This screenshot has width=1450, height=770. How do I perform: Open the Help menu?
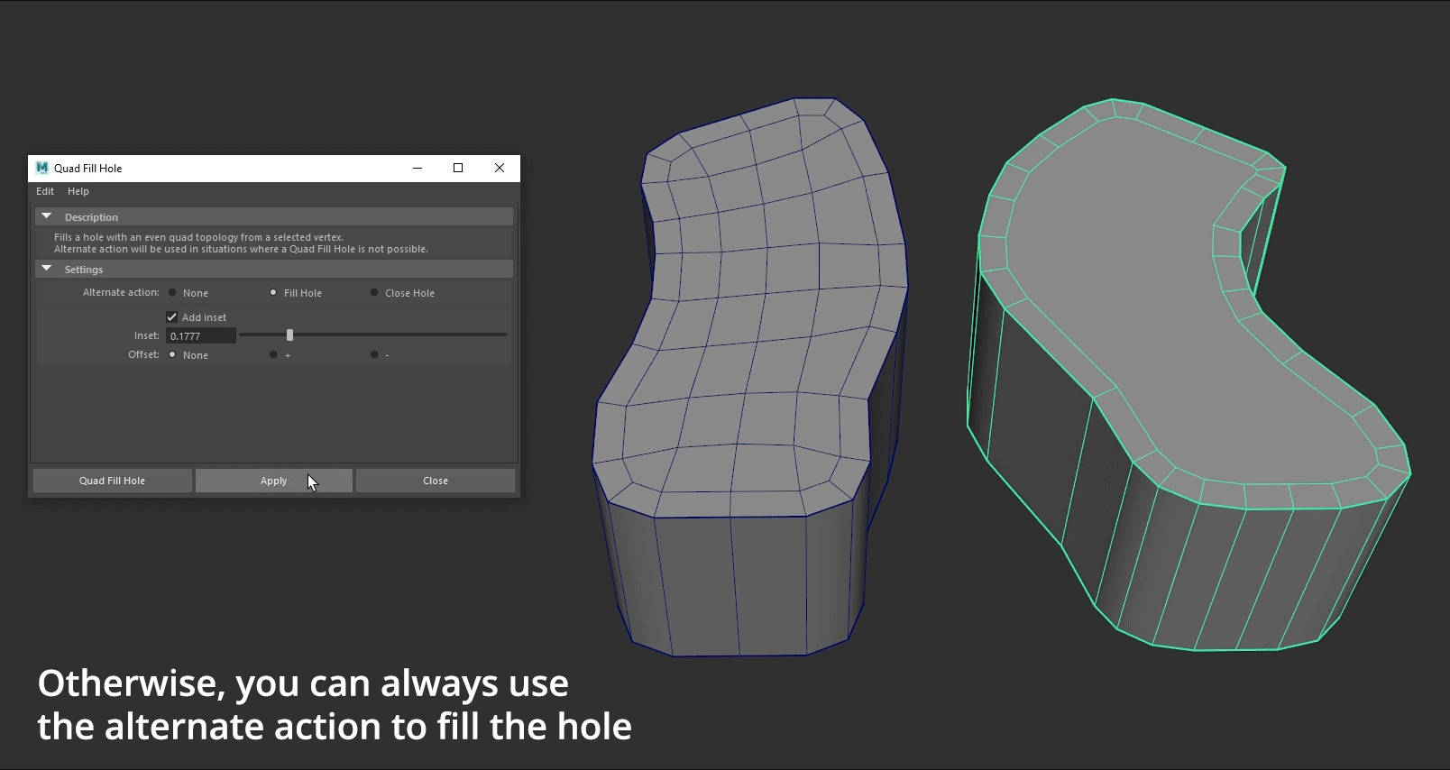point(78,191)
